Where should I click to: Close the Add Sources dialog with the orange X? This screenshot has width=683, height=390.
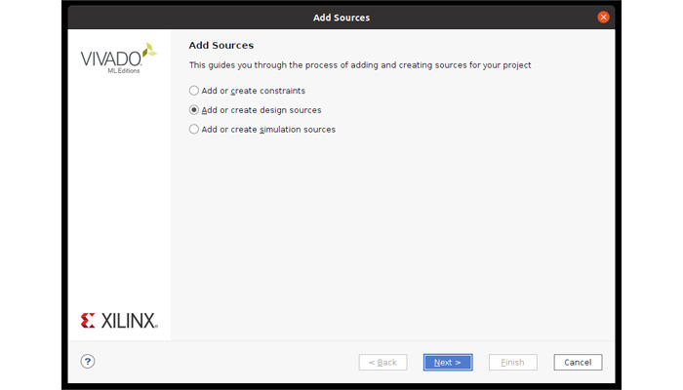603,17
